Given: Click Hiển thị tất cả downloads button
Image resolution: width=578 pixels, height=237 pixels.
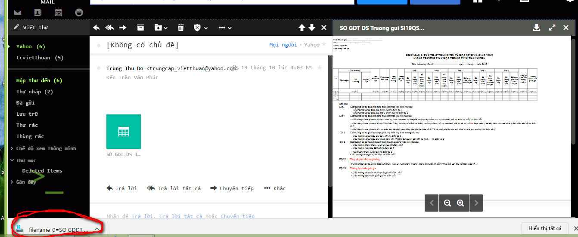Looking at the screenshot, I should [x=545, y=228].
